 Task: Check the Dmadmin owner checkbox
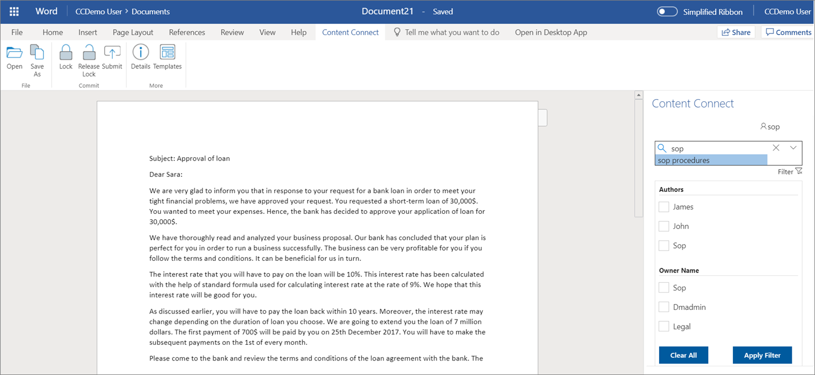[663, 307]
